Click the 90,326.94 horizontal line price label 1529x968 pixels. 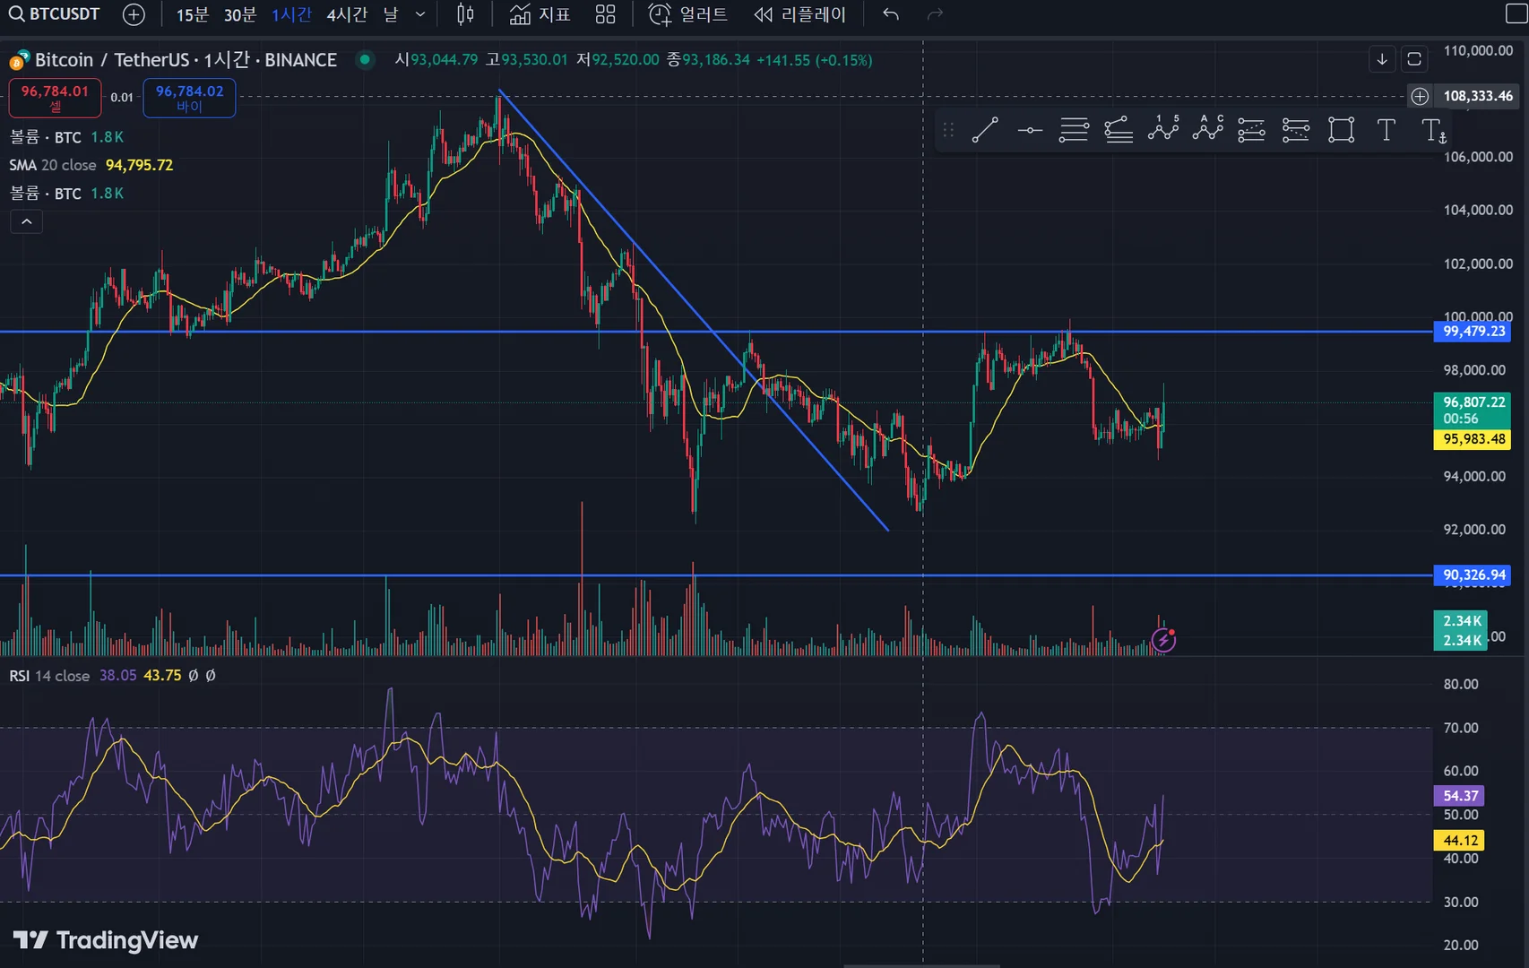(1473, 575)
